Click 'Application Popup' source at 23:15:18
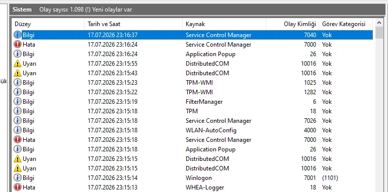This screenshot has height=192, width=388. coord(210,149)
